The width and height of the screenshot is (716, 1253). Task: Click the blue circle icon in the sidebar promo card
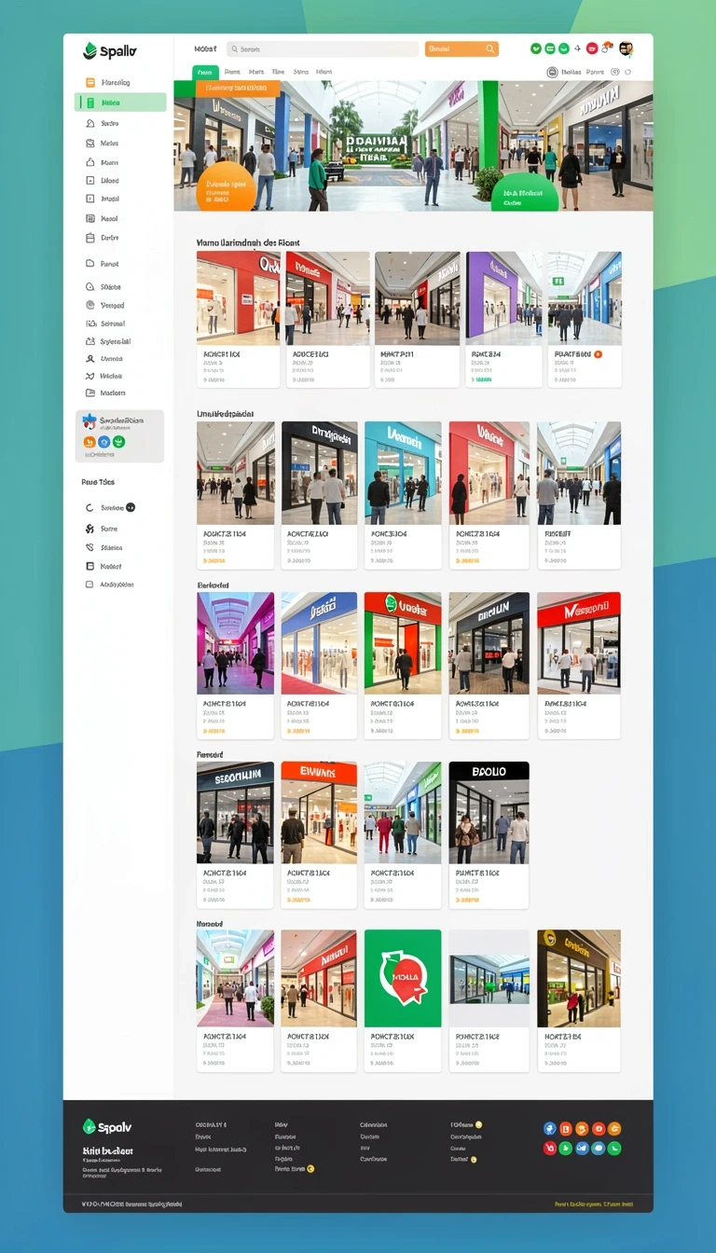tap(104, 442)
